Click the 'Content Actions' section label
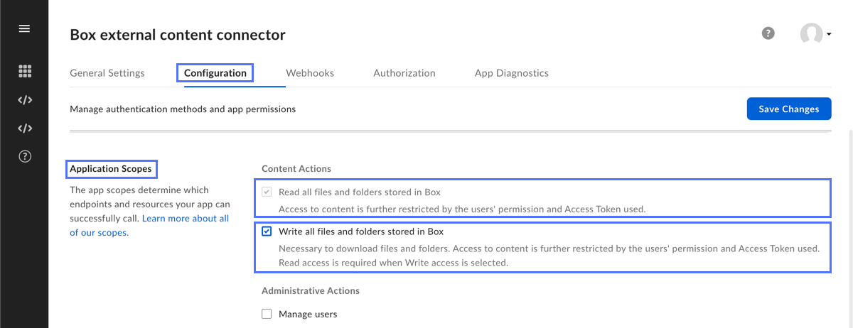The width and height of the screenshot is (853, 328). point(296,169)
